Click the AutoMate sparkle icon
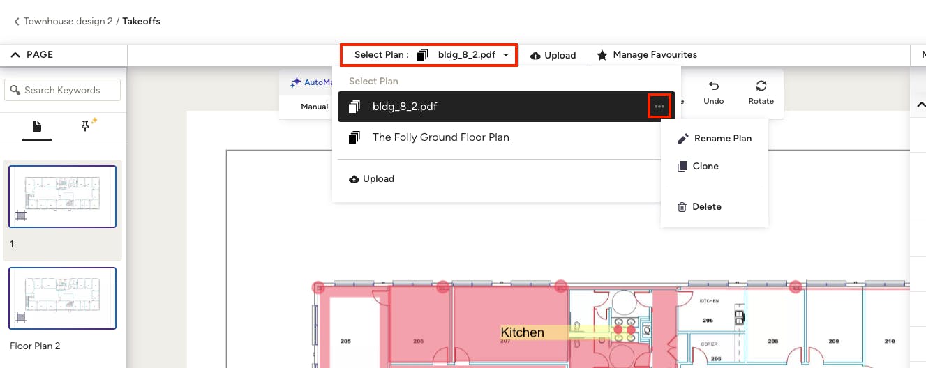The width and height of the screenshot is (926, 368). 296,82
